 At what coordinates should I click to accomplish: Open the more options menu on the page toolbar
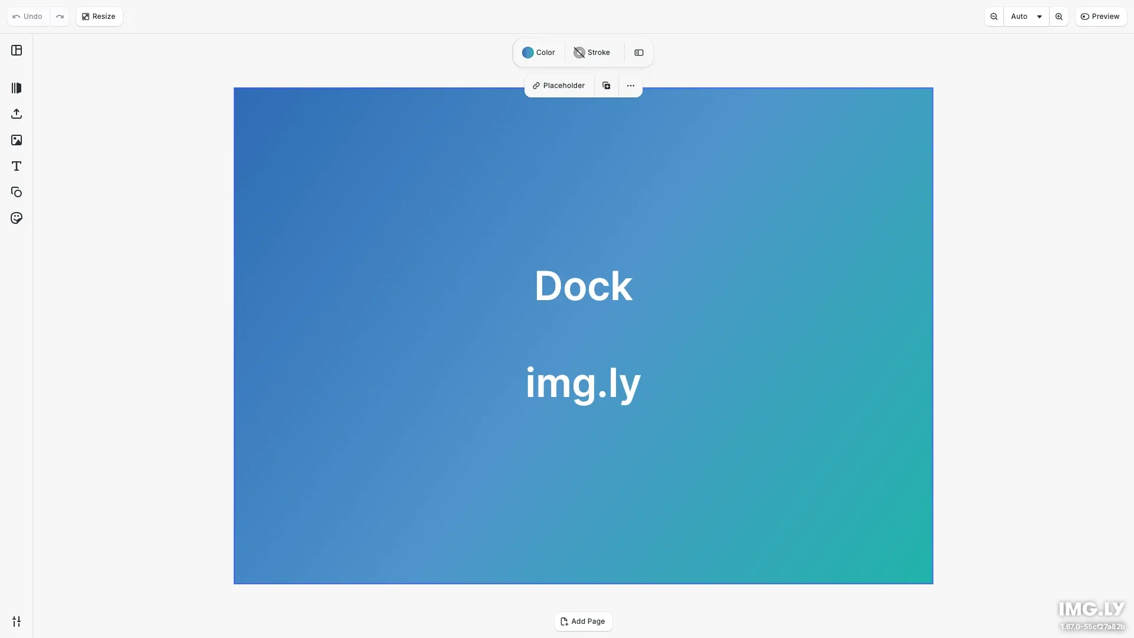630,85
